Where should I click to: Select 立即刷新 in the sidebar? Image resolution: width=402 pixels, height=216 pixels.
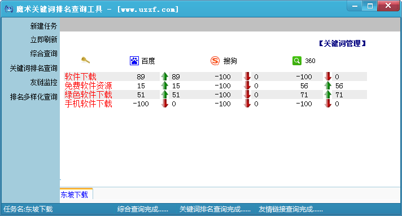click(43, 39)
